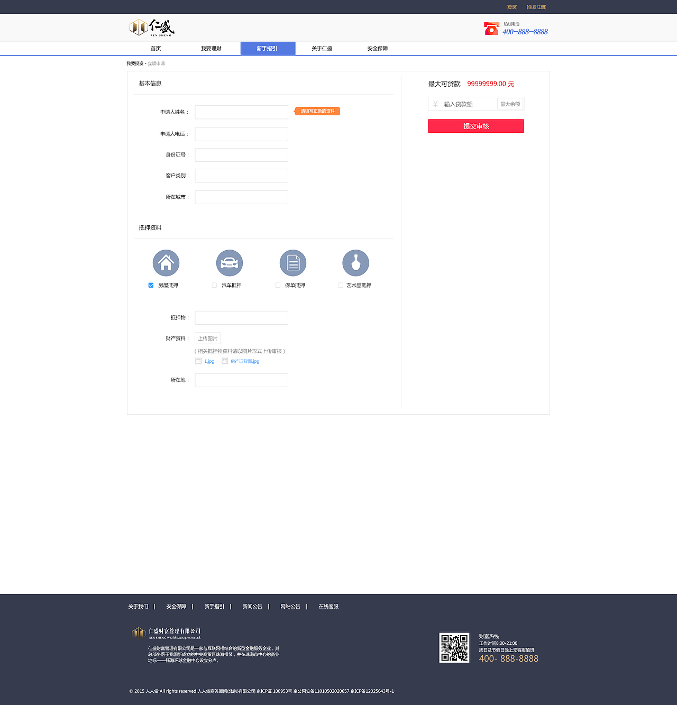Click the red hotline telephone icon
This screenshot has width=677, height=705.
[491, 29]
